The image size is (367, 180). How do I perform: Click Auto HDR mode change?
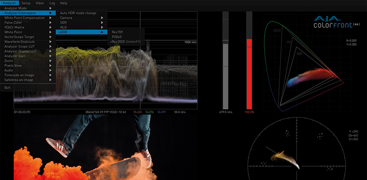pos(78,13)
